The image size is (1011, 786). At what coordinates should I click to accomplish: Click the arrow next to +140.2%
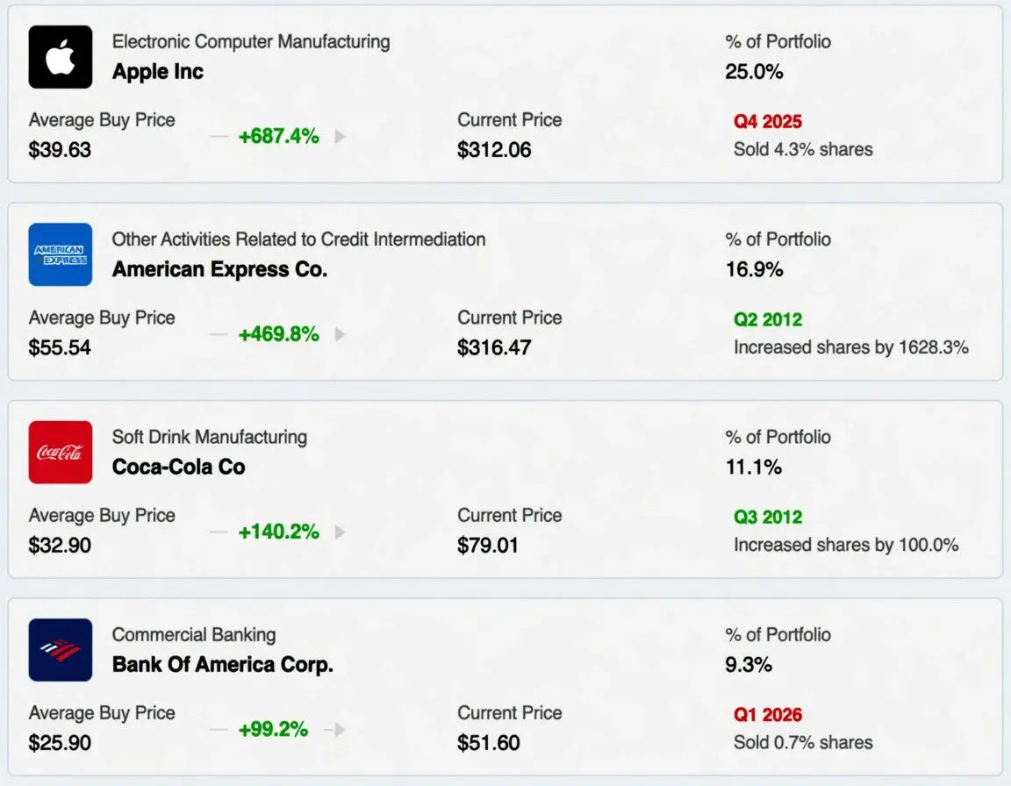point(340,532)
